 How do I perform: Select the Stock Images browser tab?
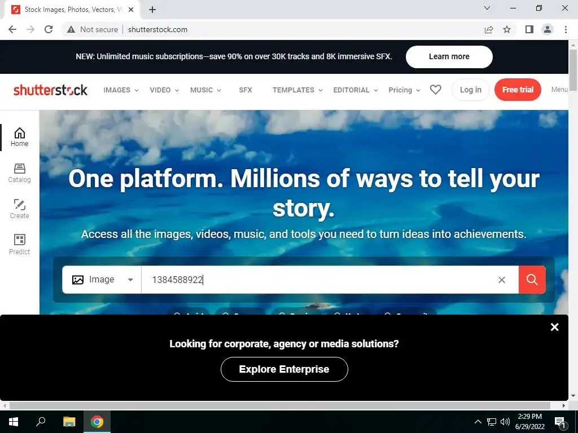pyautogui.click(x=72, y=10)
